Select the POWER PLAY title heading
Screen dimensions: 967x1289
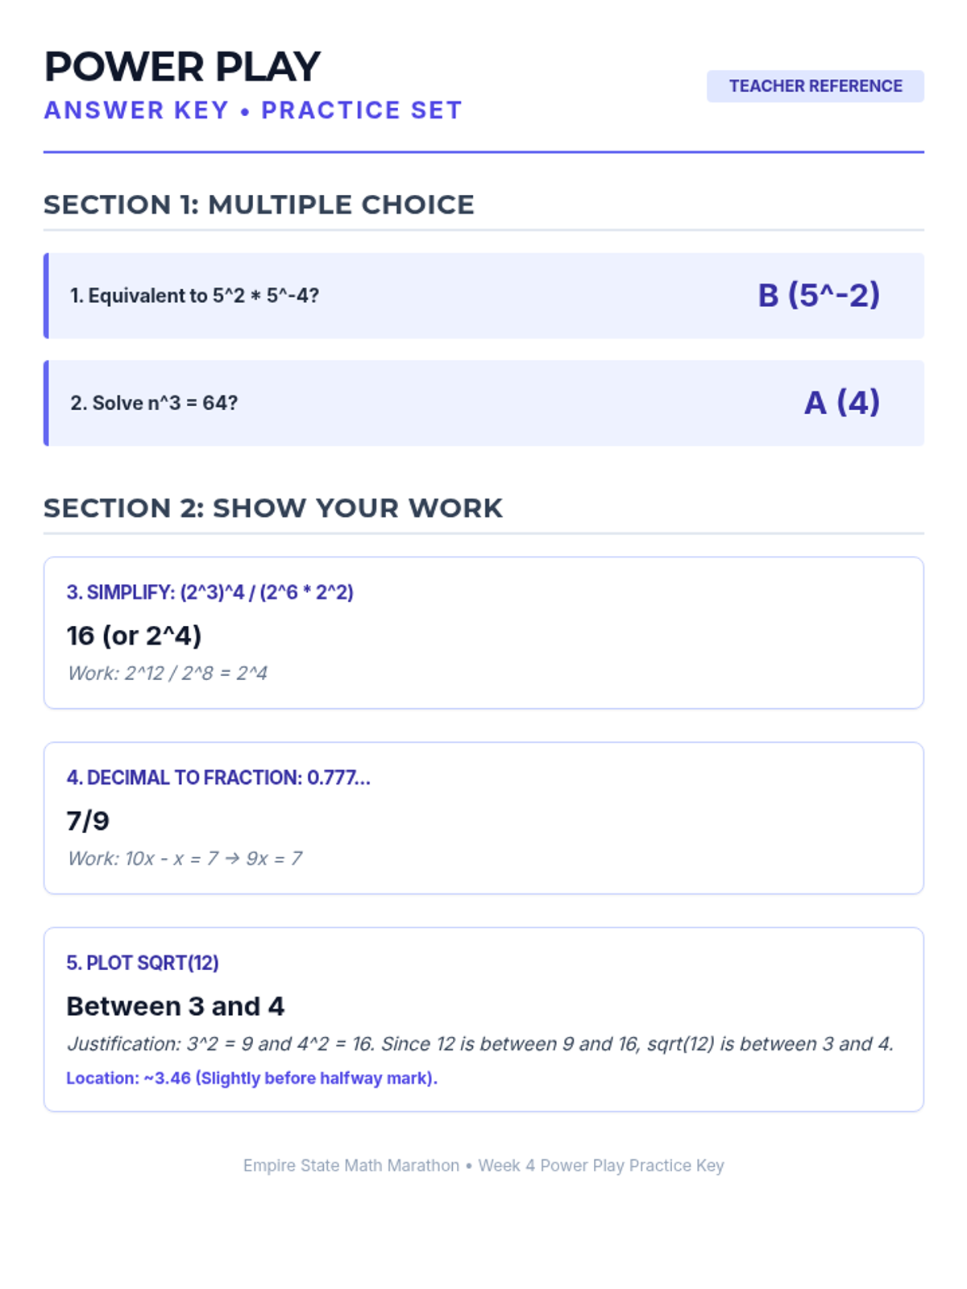182,67
